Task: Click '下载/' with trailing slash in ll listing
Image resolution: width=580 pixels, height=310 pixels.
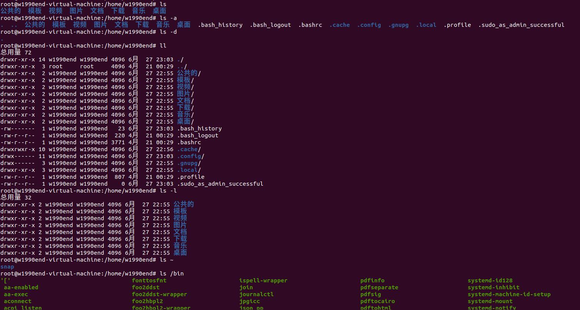Action: coord(185,108)
